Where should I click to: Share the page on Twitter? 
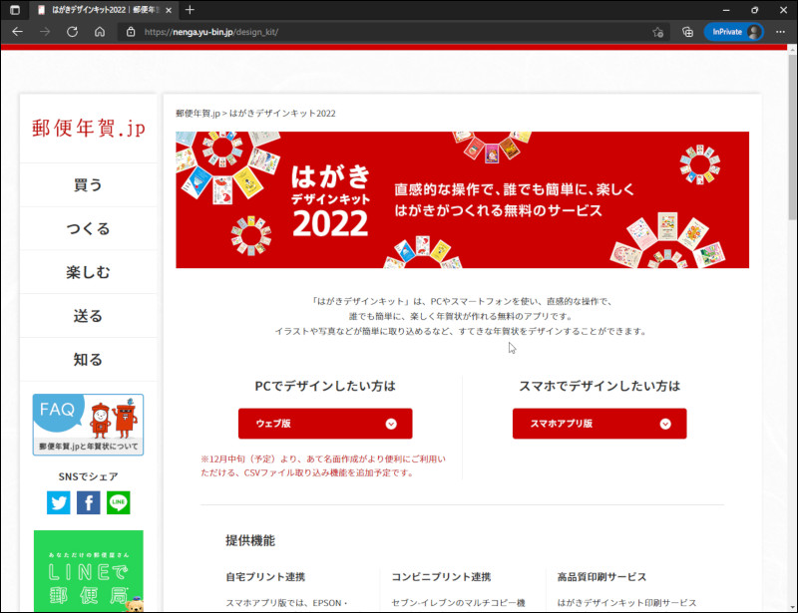pyautogui.click(x=59, y=502)
